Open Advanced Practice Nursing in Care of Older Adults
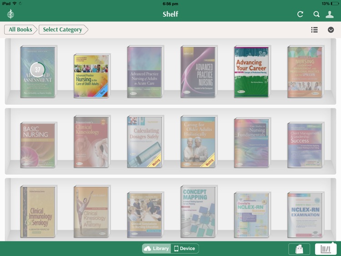Image resolution: width=341 pixels, height=256 pixels. click(x=91, y=76)
